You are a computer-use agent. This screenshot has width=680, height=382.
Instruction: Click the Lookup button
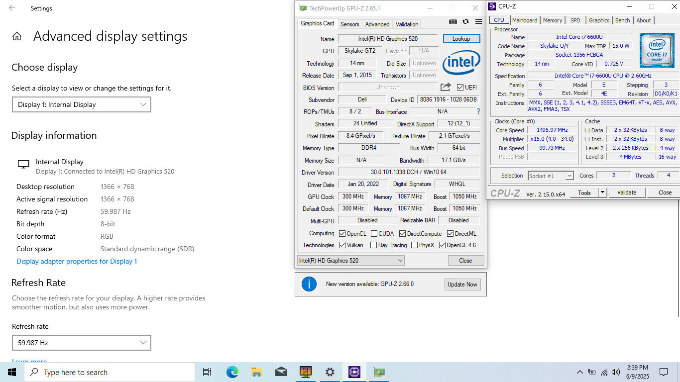click(x=461, y=39)
